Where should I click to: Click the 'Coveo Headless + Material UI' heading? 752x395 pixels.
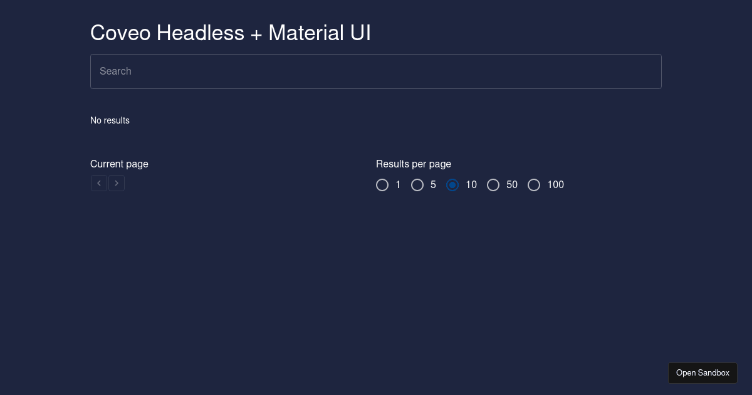tap(231, 33)
